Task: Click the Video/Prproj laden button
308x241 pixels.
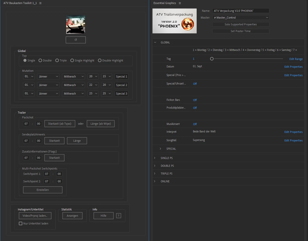Action: tap(35, 216)
